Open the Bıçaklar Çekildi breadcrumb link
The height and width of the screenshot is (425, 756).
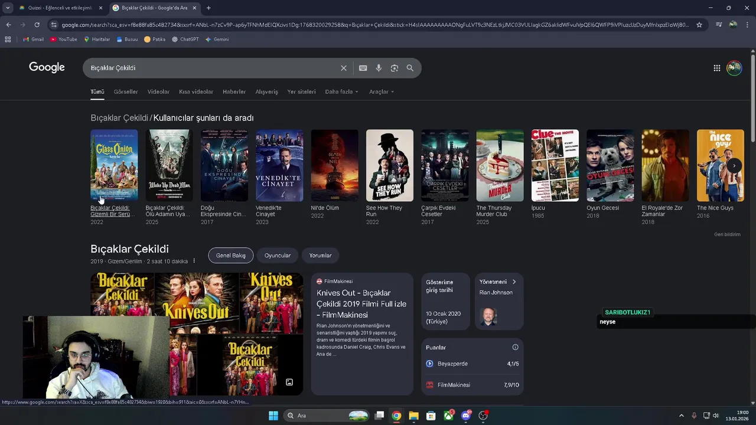point(119,118)
